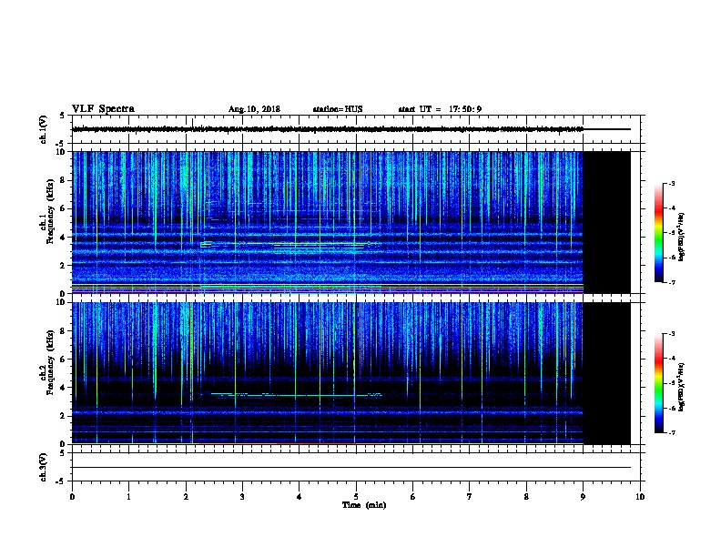Image resolution: width=721 pixels, height=557 pixels.
Task: Click the ch.1 spectrogram color scale bar
Action: (659, 233)
